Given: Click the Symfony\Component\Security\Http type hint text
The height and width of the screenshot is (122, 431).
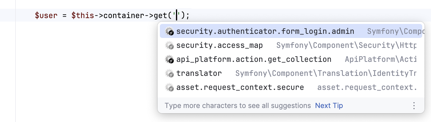Looking at the screenshot, I should (x=346, y=45).
